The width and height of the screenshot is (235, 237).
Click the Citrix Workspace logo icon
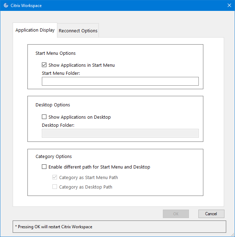[6, 5]
